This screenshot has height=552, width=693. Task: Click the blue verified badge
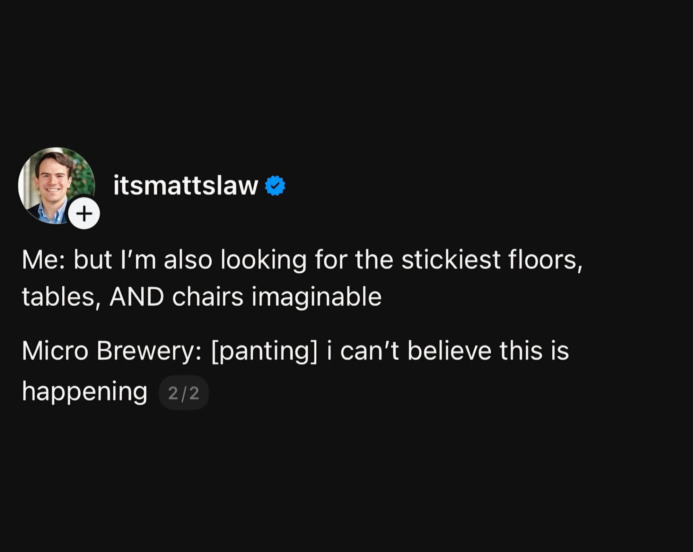[x=275, y=186]
